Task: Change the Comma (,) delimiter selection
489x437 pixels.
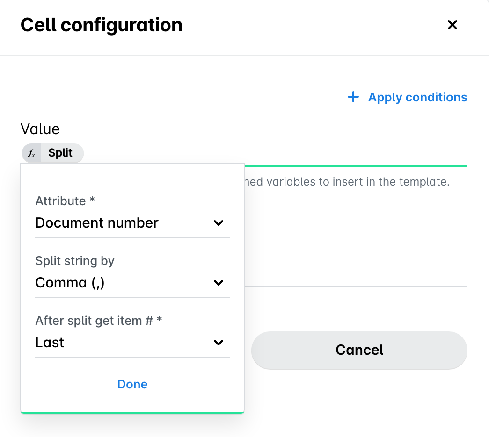Action: pos(132,283)
